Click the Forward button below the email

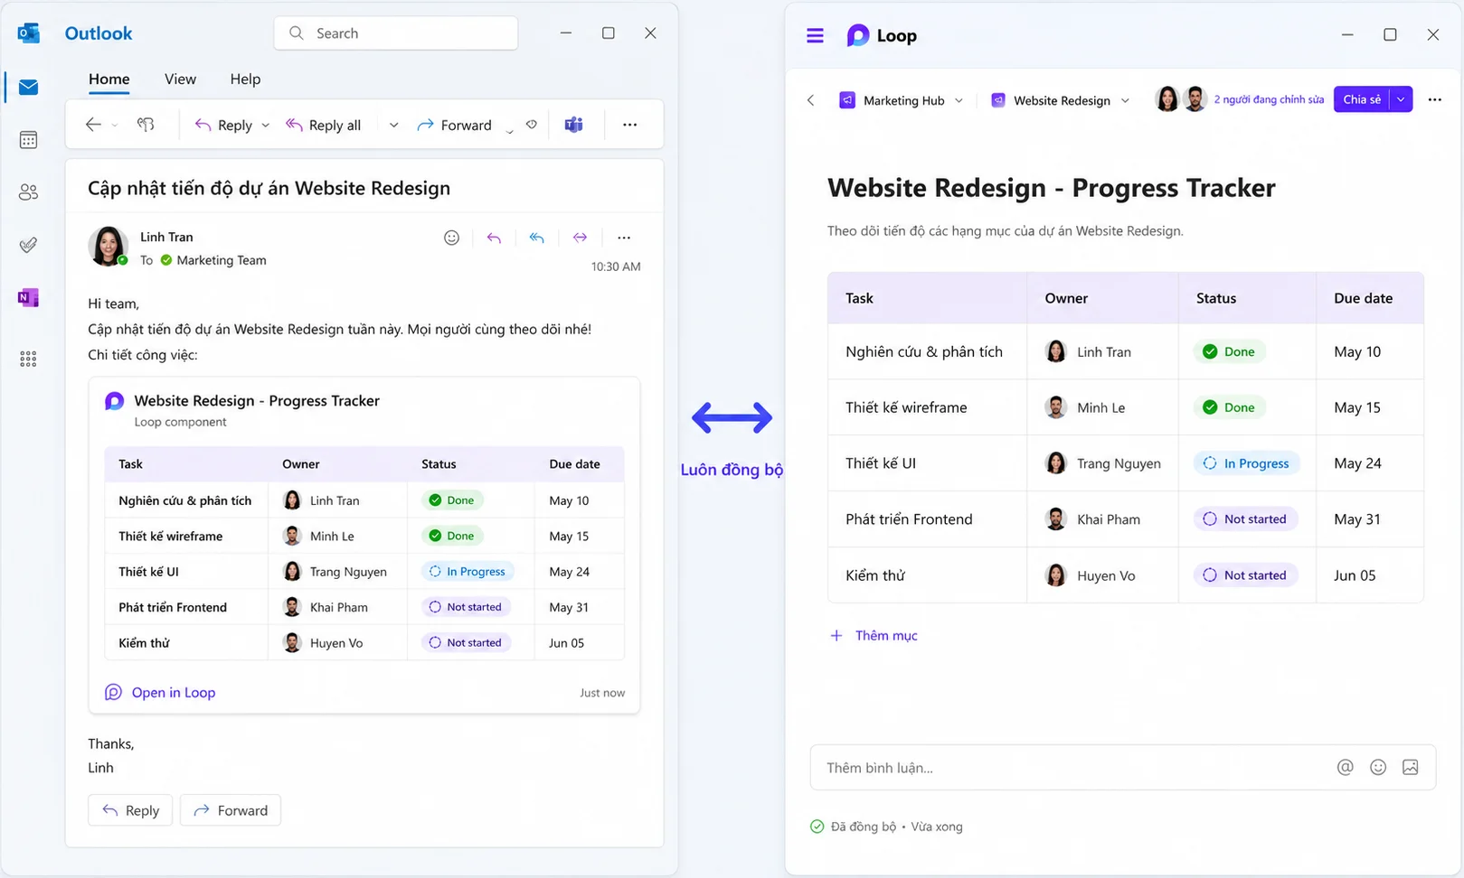[231, 810]
